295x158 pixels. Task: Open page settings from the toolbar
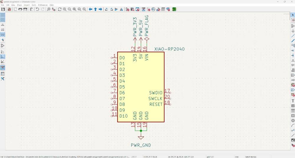point(15,9)
